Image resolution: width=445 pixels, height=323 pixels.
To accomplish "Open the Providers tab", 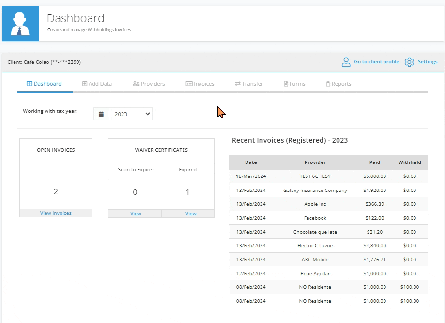I will pos(149,84).
